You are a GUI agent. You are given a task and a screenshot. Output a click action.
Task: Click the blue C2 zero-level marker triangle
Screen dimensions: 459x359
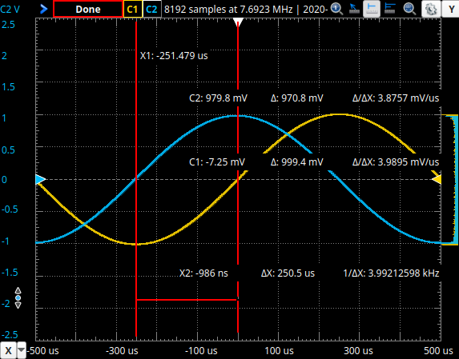coord(40,179)
